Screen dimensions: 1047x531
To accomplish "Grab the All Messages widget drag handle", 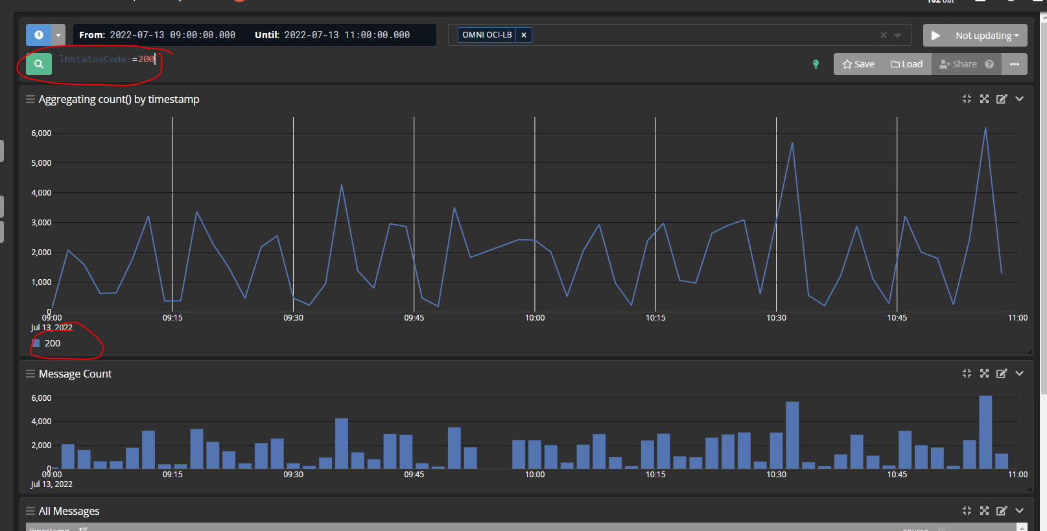I will click(x=30, y=511).
